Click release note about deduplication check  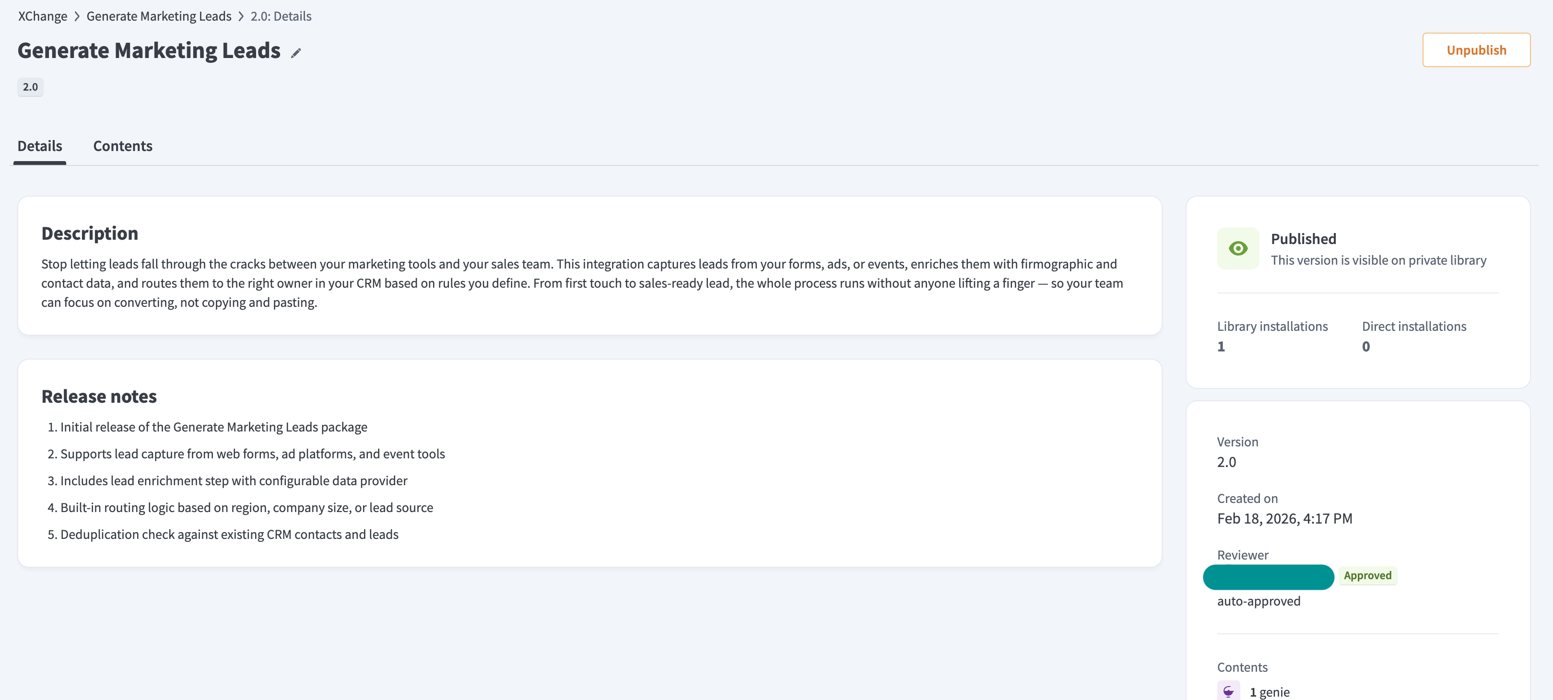[x=229, y=534]
